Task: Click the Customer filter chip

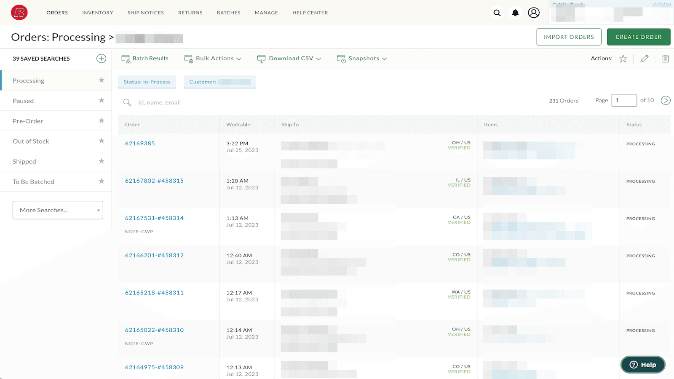Action: 220,82
